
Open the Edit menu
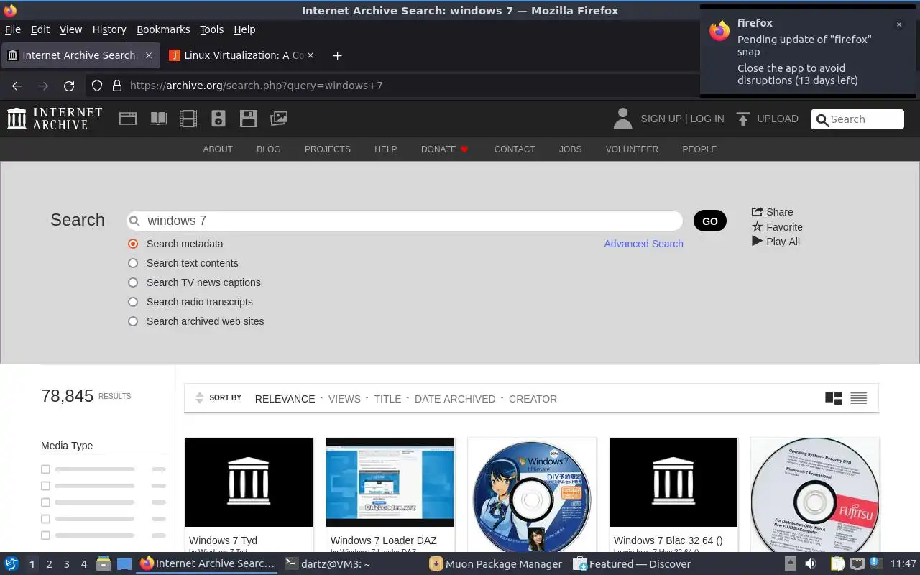(40, 29)
